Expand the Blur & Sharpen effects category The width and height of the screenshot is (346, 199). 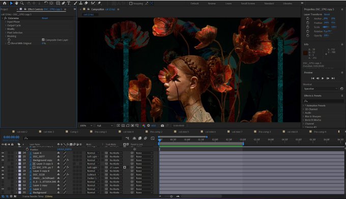[x=303, y=117]
